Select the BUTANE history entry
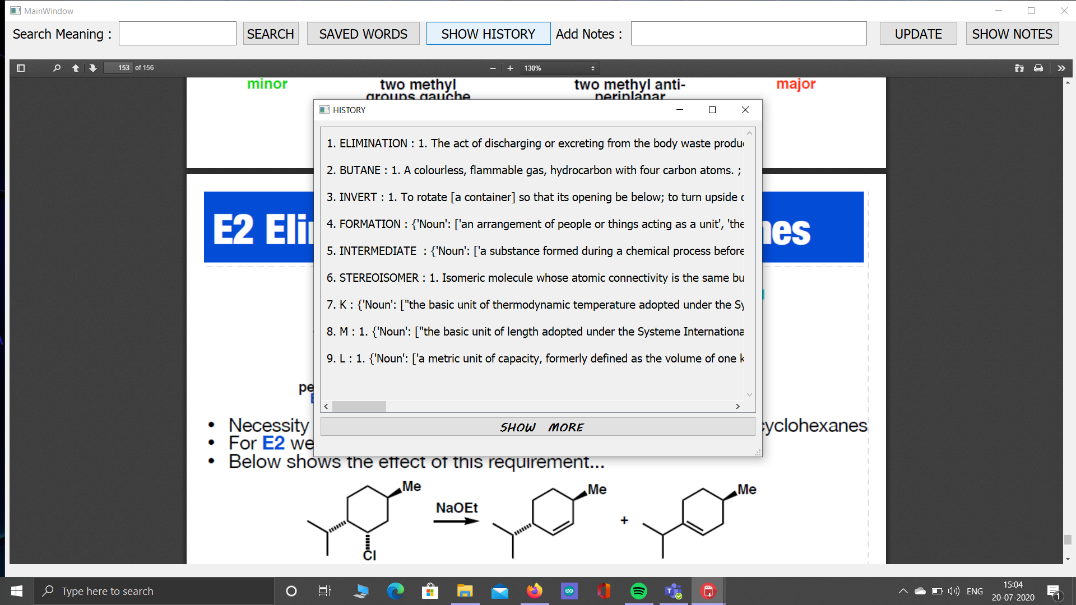 click(532, 170)
